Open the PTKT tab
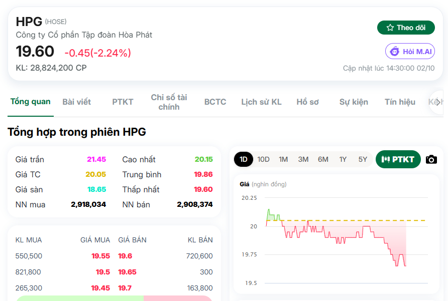This screenshot has width=448, height=301. point(123,102)
